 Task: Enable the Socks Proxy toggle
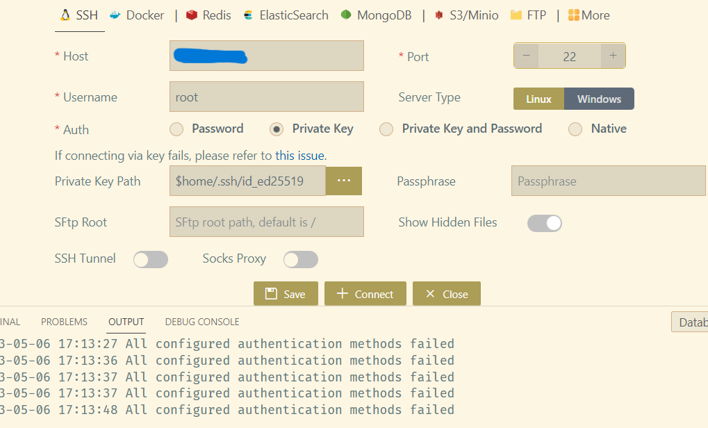click(x=300, y=258)
